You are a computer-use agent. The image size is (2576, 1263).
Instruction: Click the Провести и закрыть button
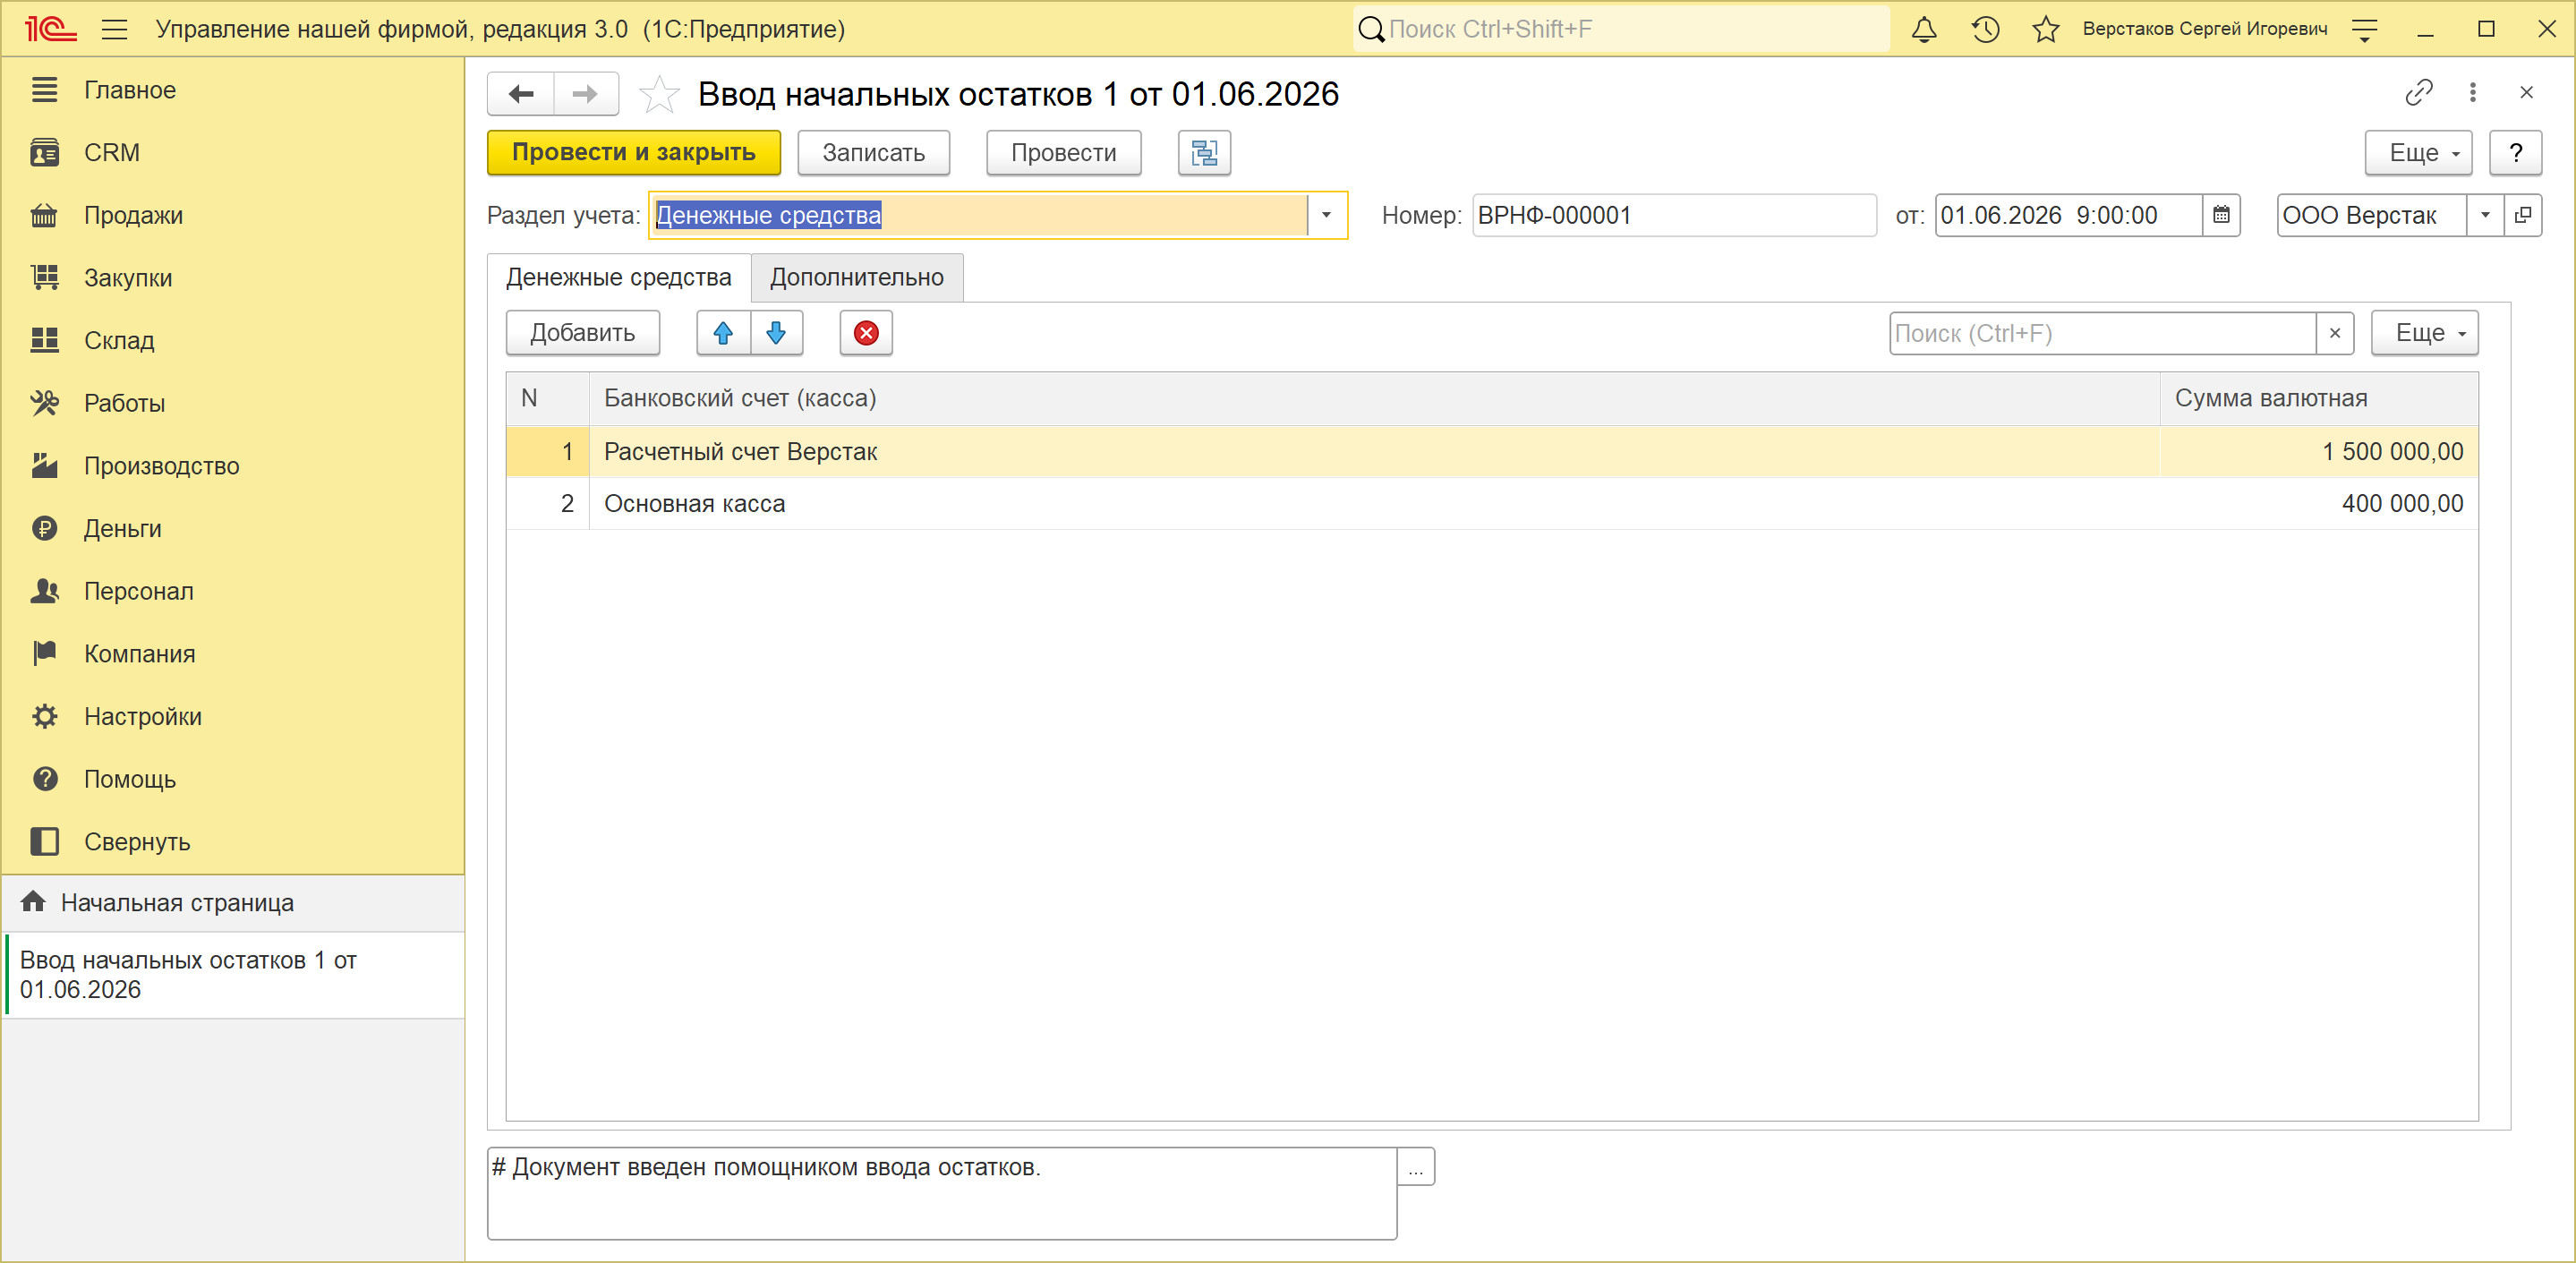tap(634, 153)
